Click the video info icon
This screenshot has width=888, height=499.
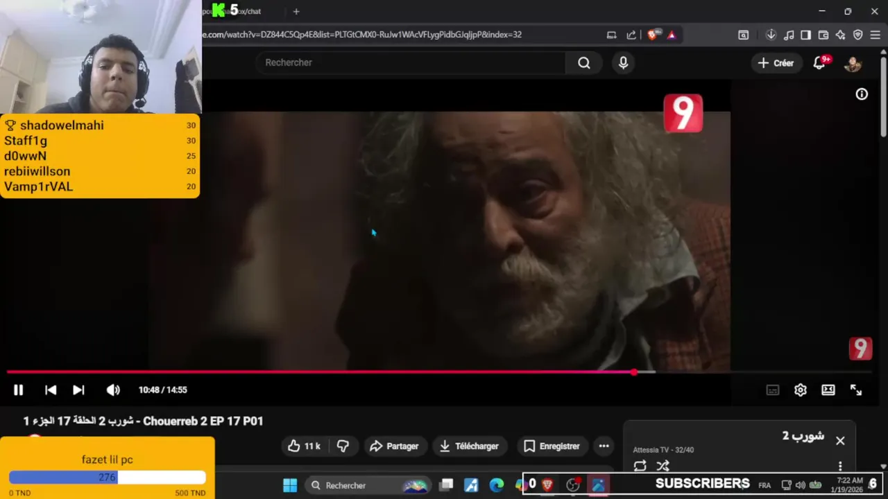point(862,94)
